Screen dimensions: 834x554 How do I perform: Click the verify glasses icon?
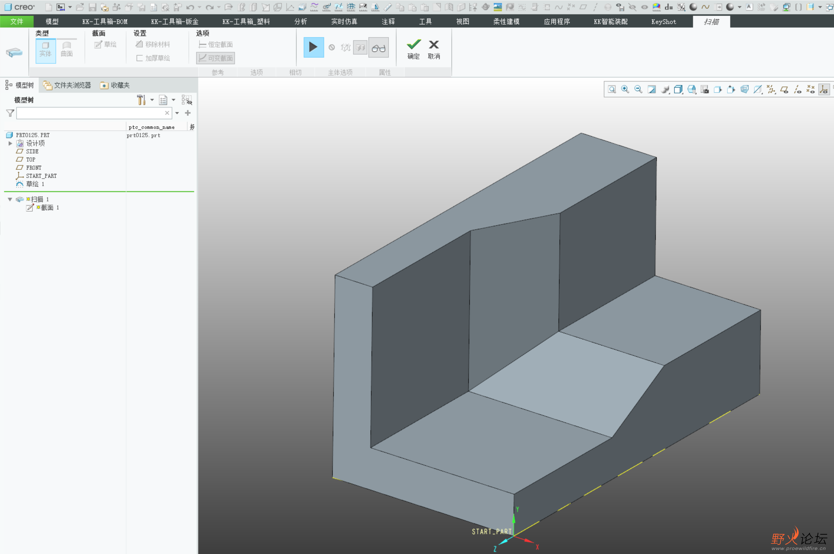click(x=378, y=48)
